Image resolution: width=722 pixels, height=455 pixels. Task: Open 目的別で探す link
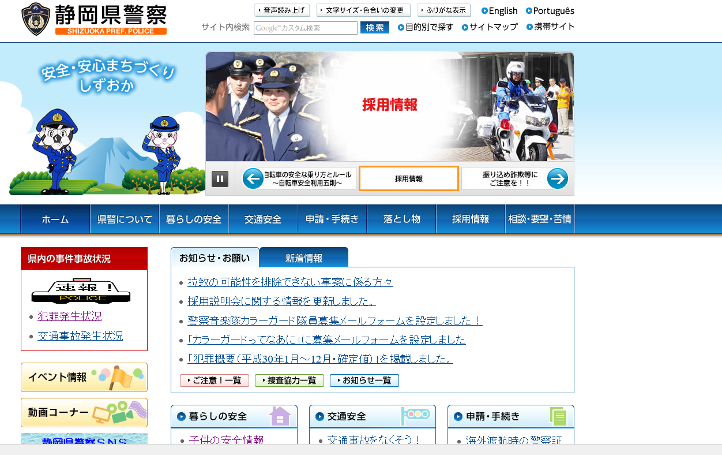pos(426,27)
